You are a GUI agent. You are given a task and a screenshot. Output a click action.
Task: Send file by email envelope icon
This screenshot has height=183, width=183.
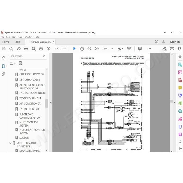[x=172, y=49]
